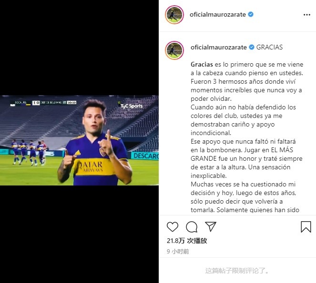Screen dimensions: 316x283
Task: Save the post with the bookmark icon
Action: tap(306, 227)
